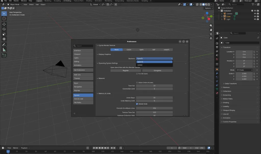Select the Annotate tool

pyautogui.click(x=4, y=45)
